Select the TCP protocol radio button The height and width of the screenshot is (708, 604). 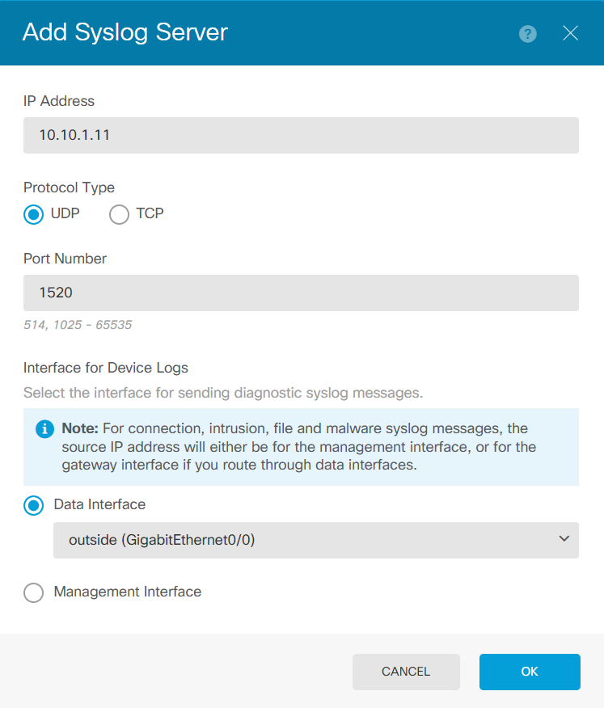click(119, 215)
